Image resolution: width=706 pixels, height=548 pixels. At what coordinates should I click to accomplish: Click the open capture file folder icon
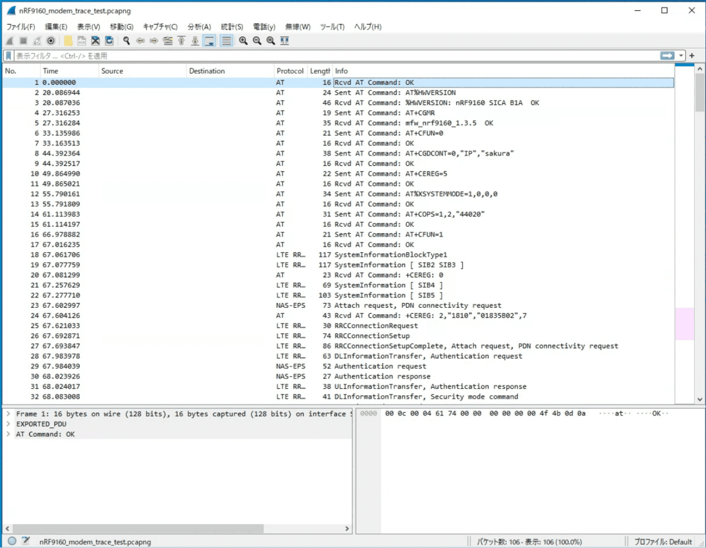(x=68, y=41)
